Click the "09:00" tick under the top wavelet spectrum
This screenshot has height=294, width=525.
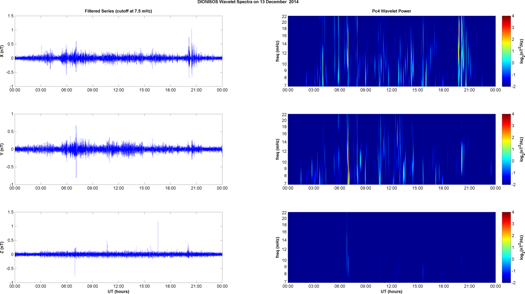[x=366, y=90]
